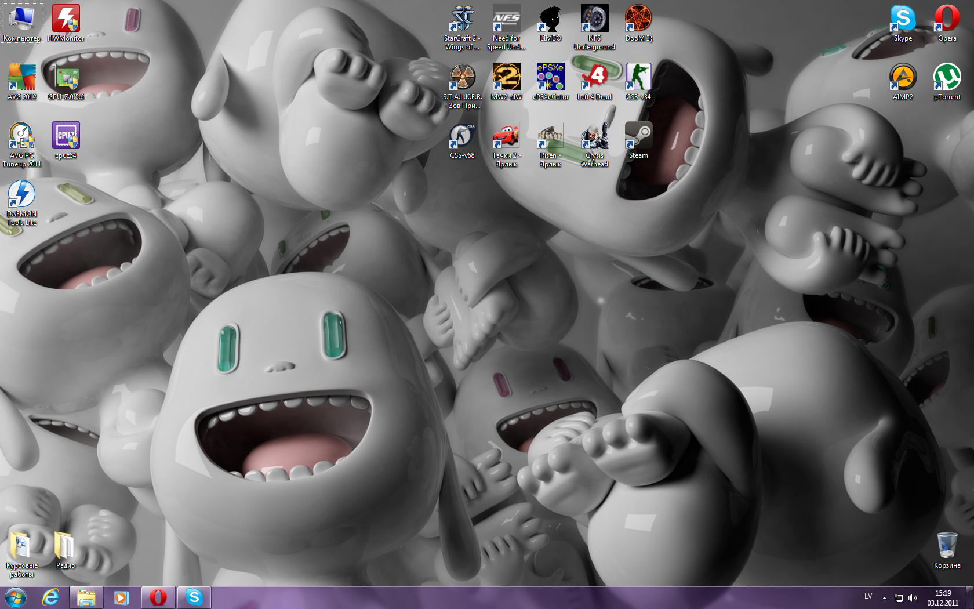Click the Need for Speed Undercover icon
The height and width of the screenshot is (609, 974).
pyautogui.click(x=506, y=27)
